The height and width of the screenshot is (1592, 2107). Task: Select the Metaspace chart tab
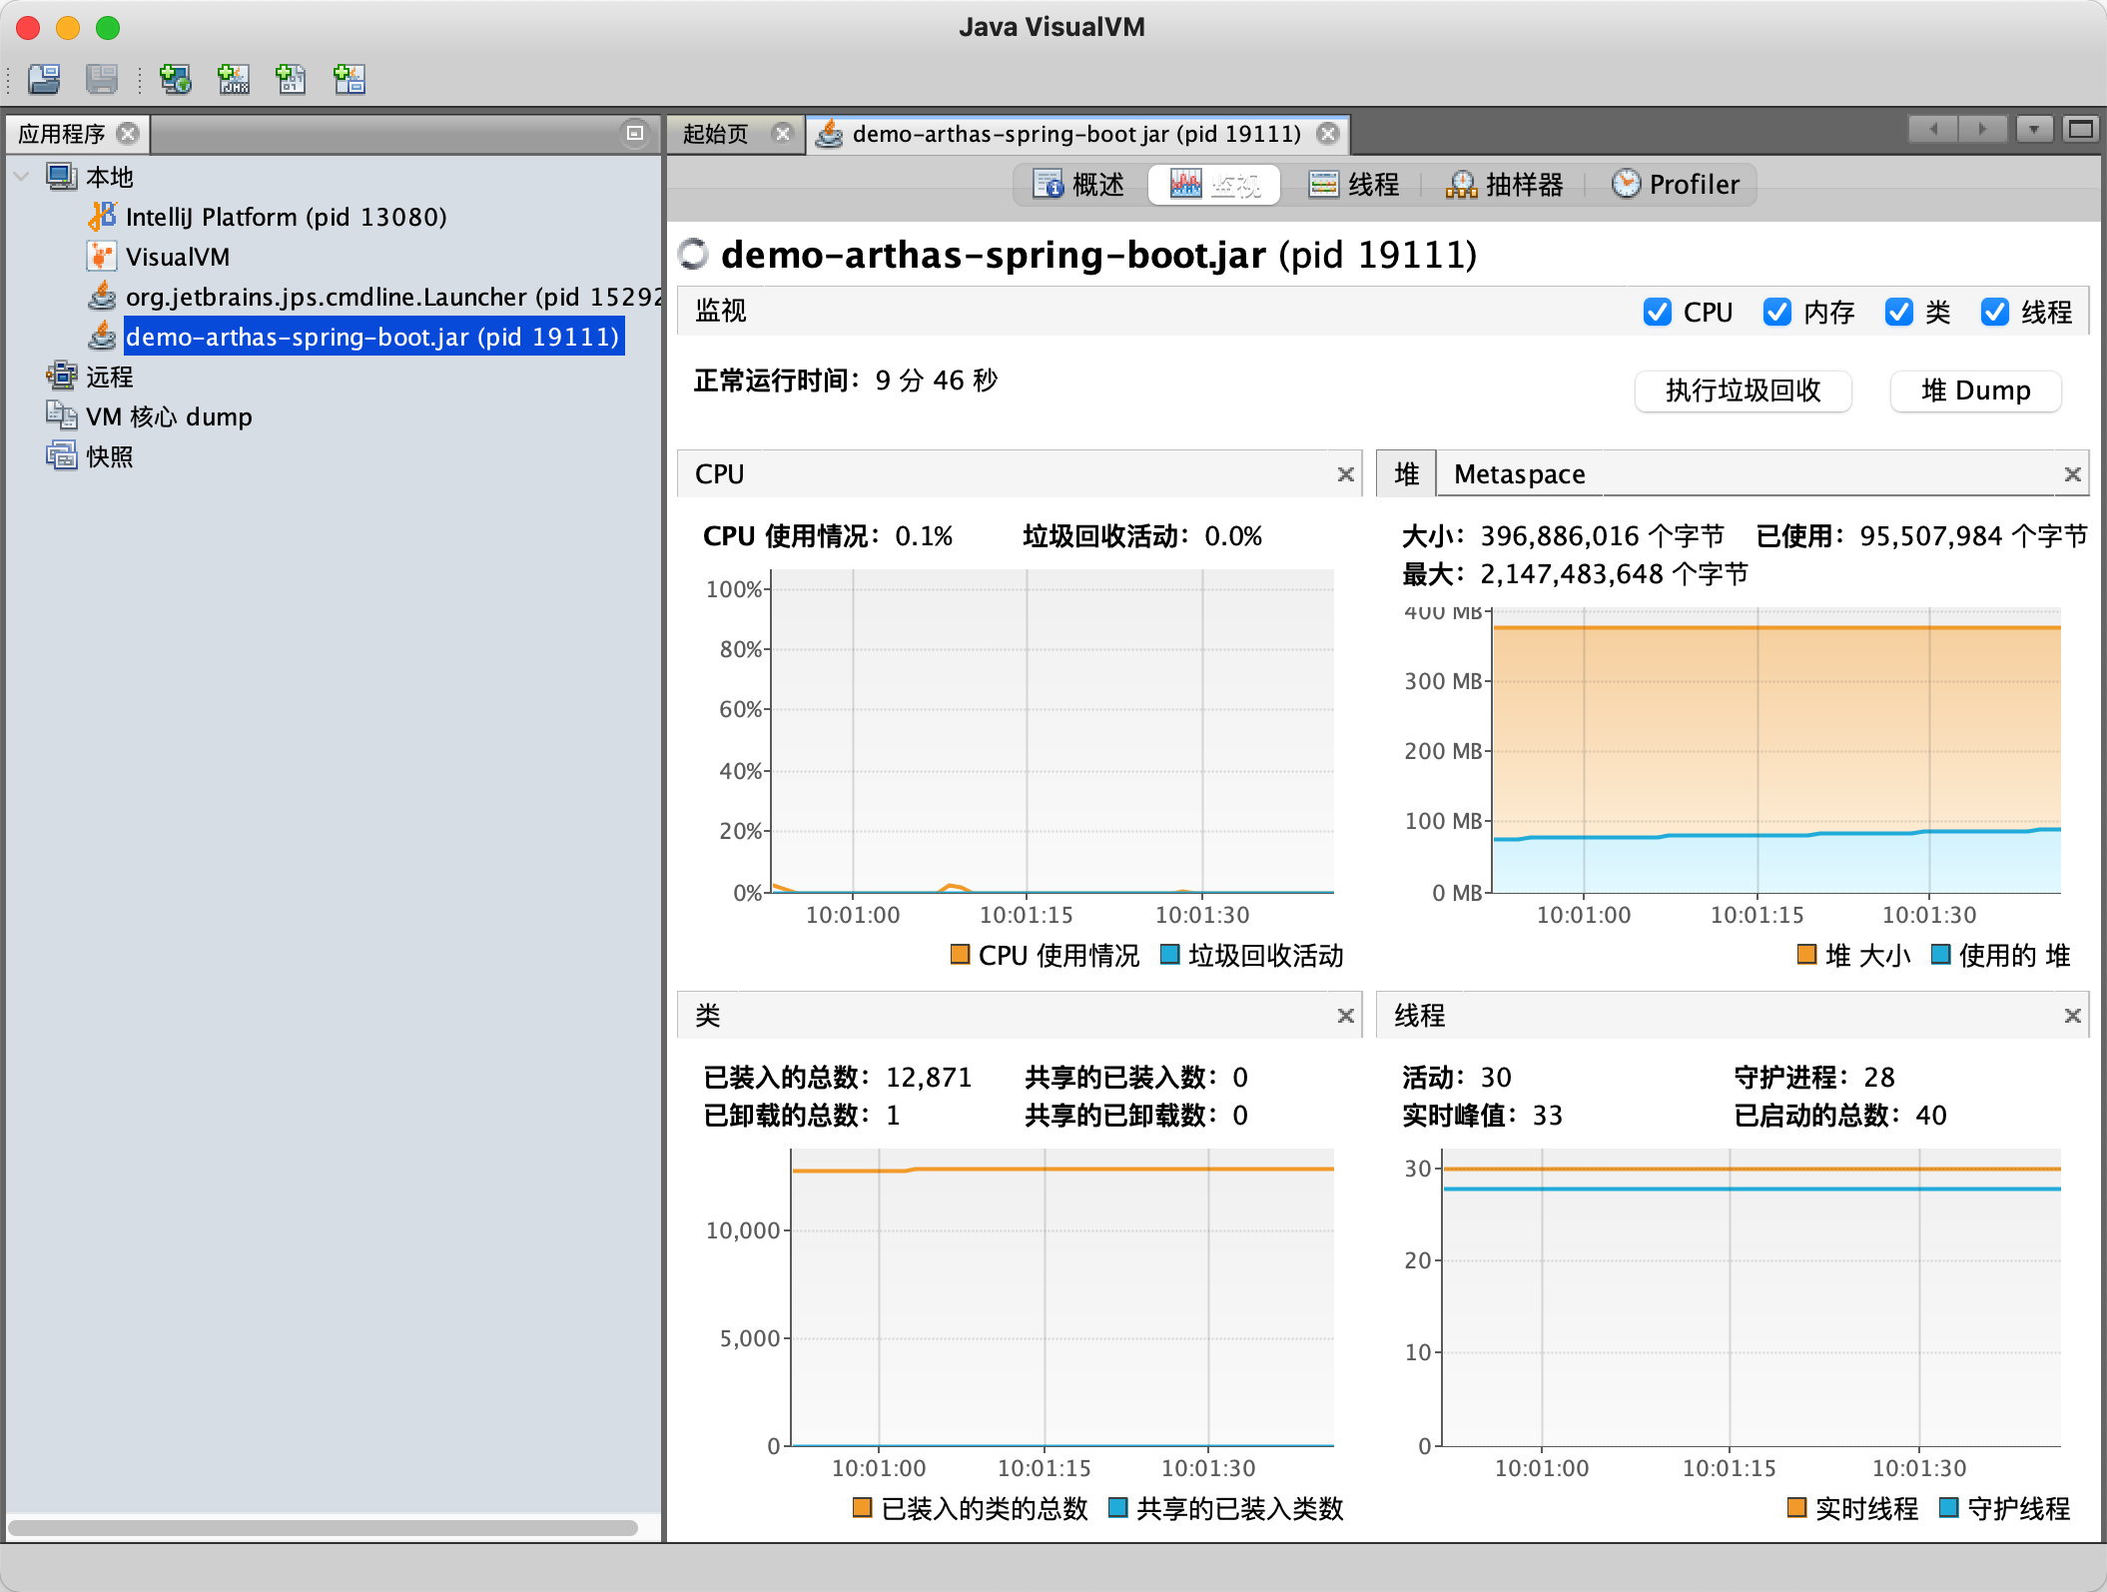[1520, 474]
